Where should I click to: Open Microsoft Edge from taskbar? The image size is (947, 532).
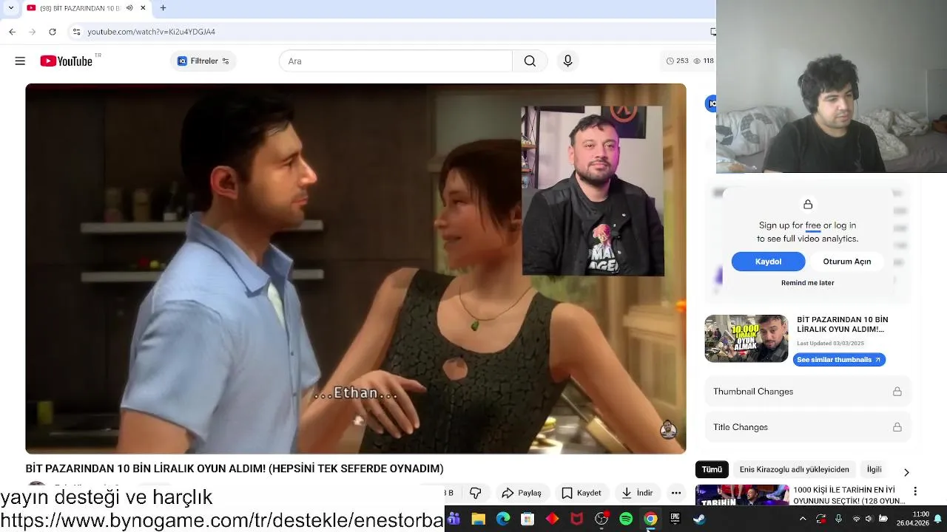point(503,519)
